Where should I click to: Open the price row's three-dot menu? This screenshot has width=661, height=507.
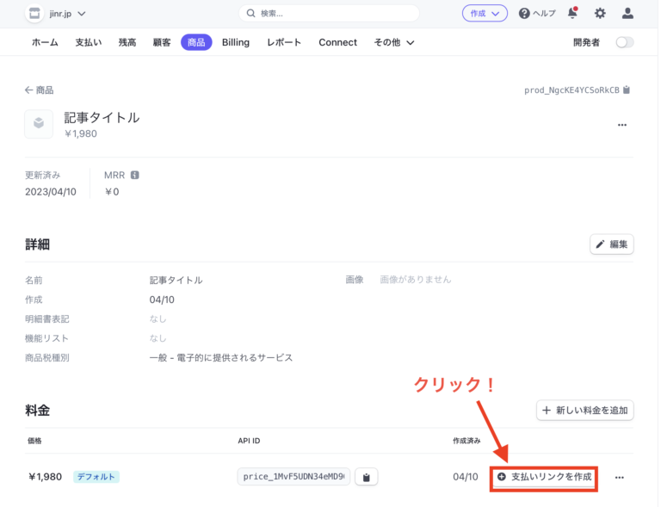click(x=619, y=478)
